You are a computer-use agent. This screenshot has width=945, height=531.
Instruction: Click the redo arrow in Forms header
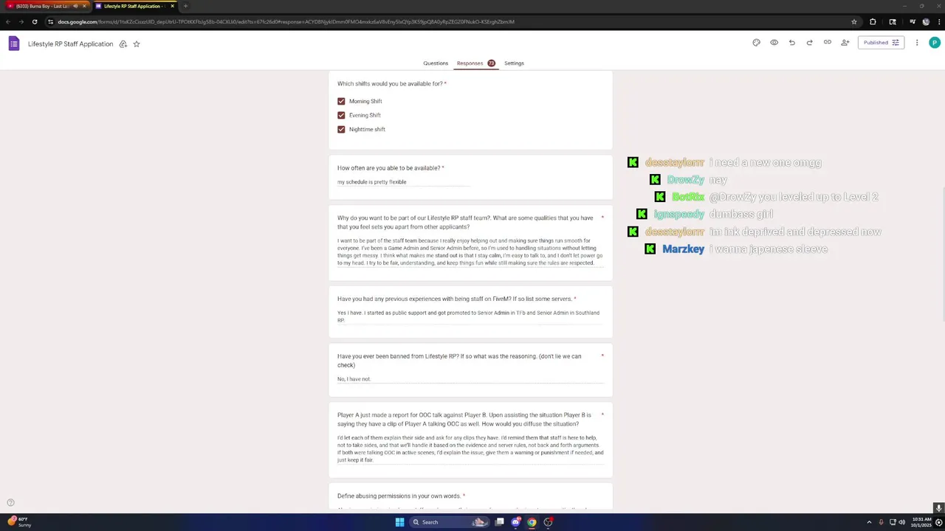click(809, 43)
